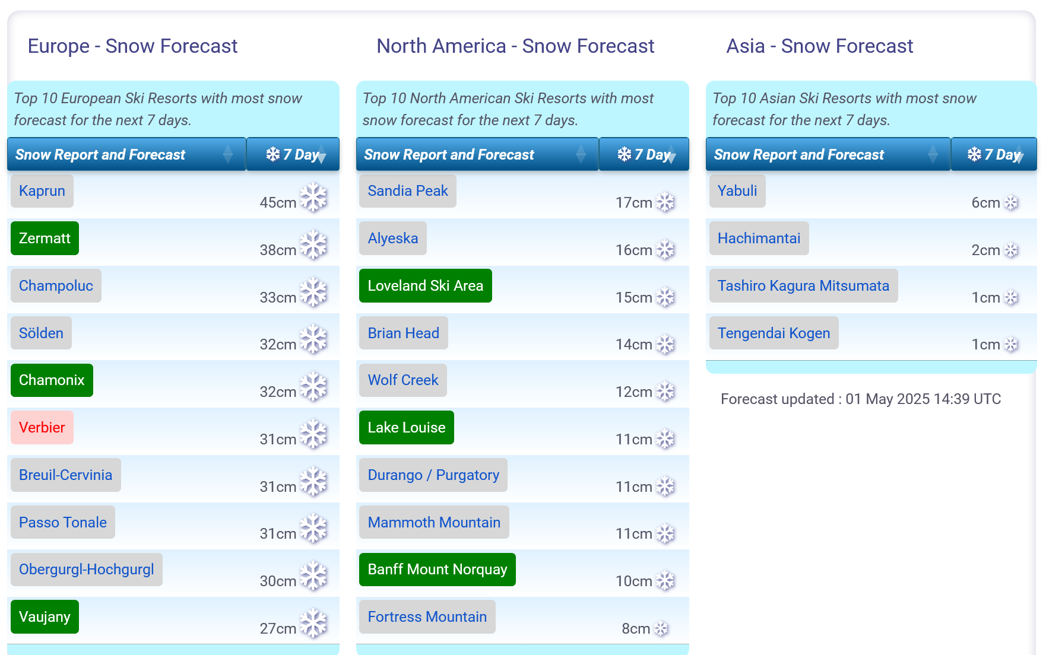
Task: Sort Asia by Snow Report and Forecast header
Action: point(828,154)
